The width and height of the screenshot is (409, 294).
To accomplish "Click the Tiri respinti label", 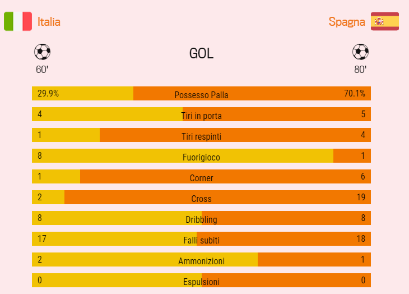I will pyautogui.click(x=201, y=136).
